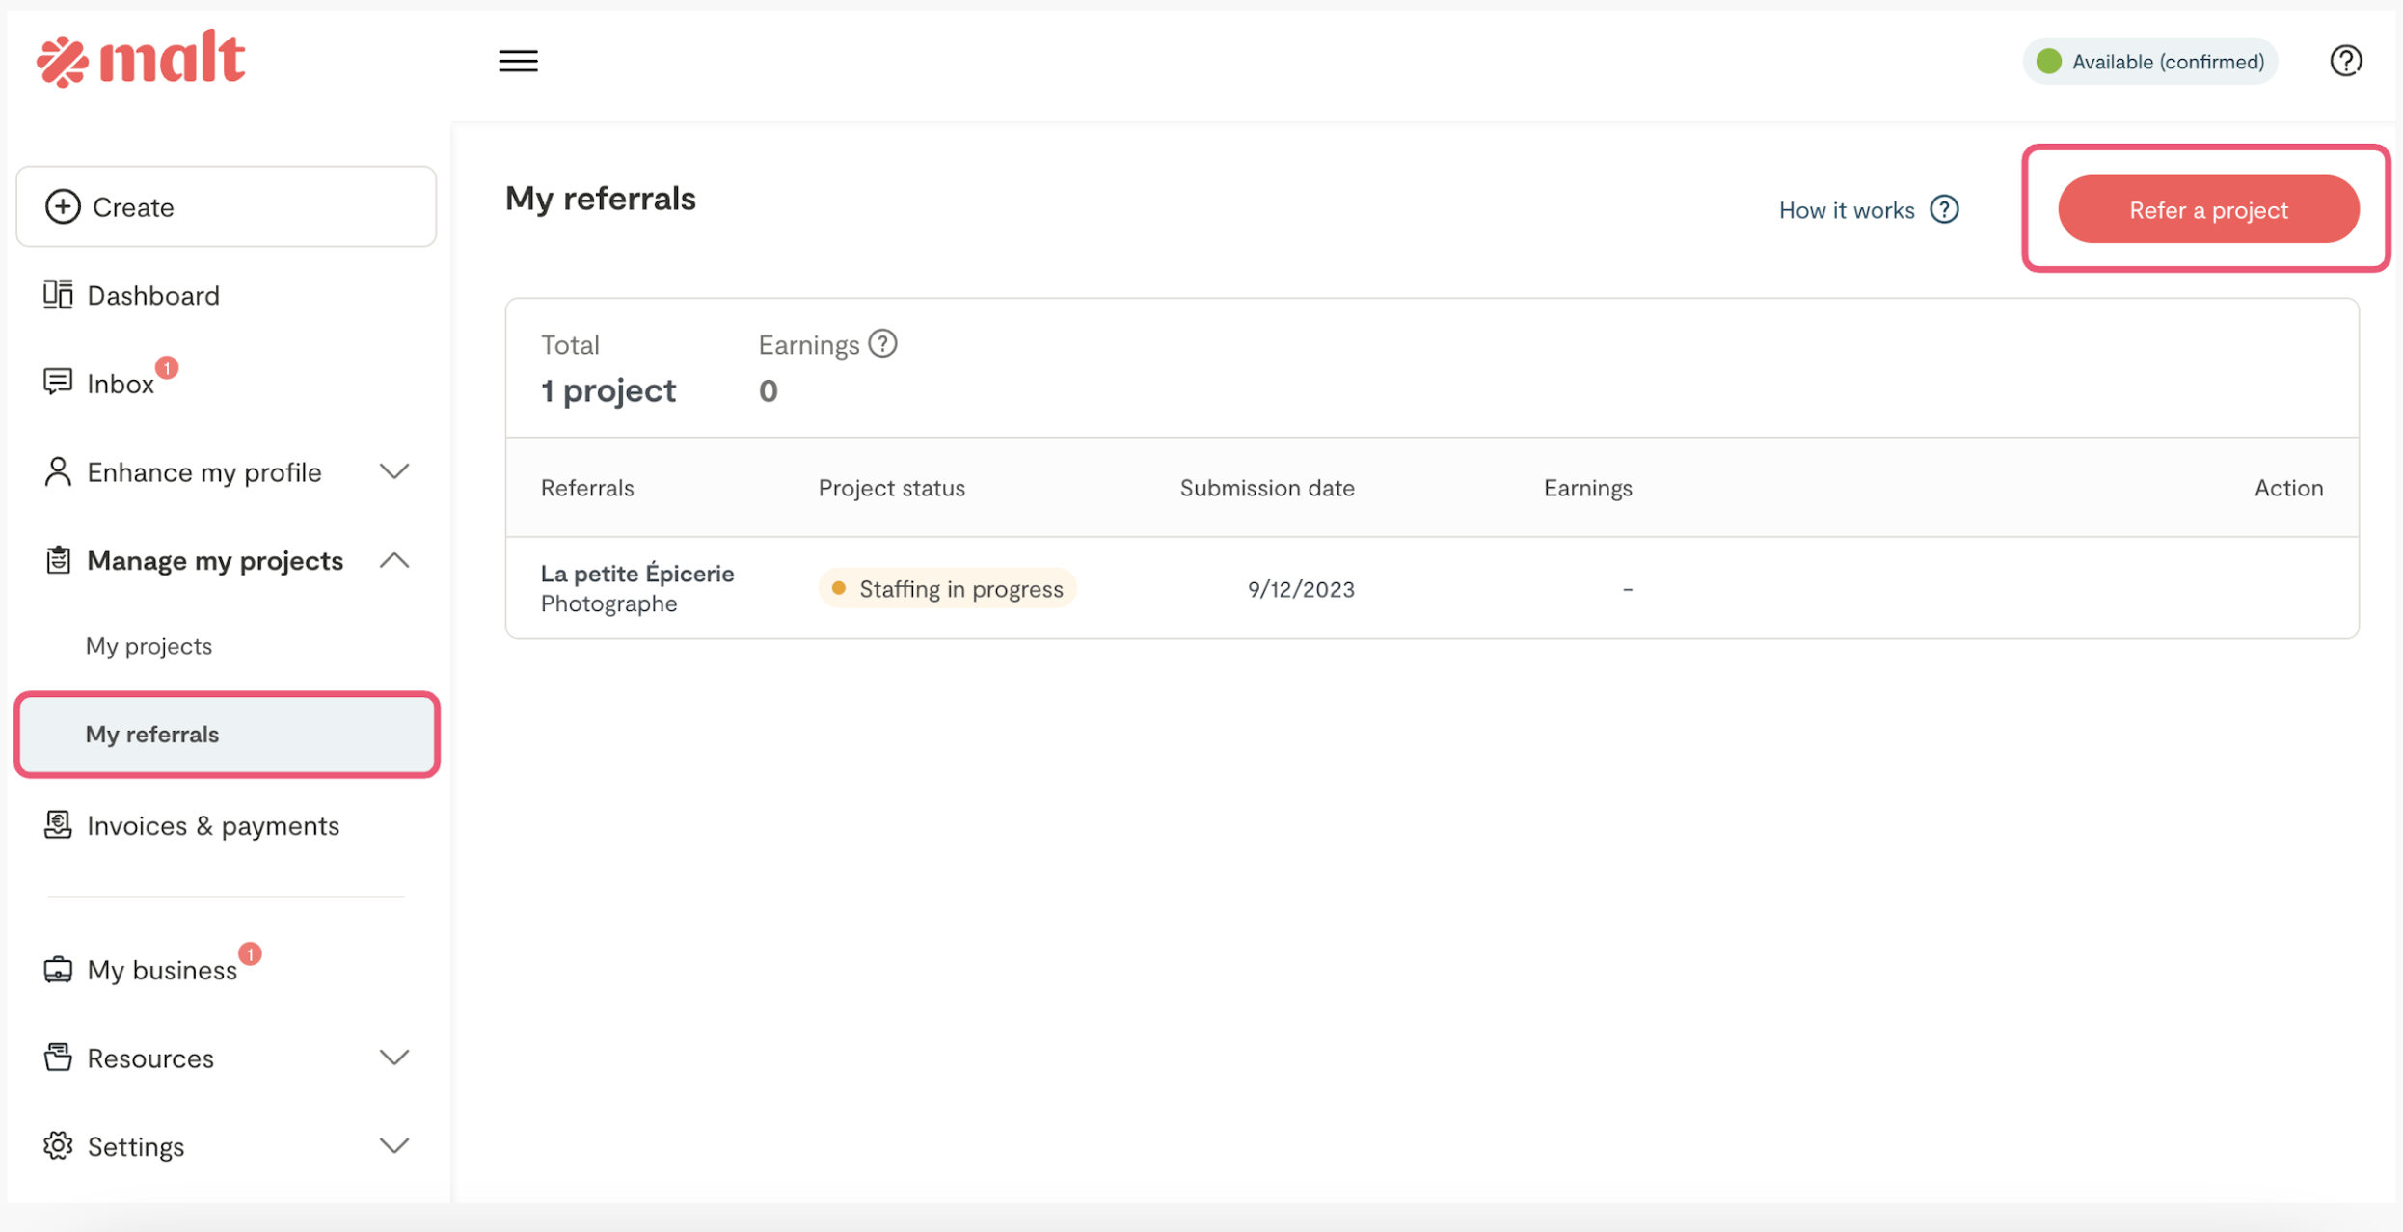The width and height of the screenshot is (2403, 1232).
Task: Collapse the Manage my projects section
Action: [393, 561]
